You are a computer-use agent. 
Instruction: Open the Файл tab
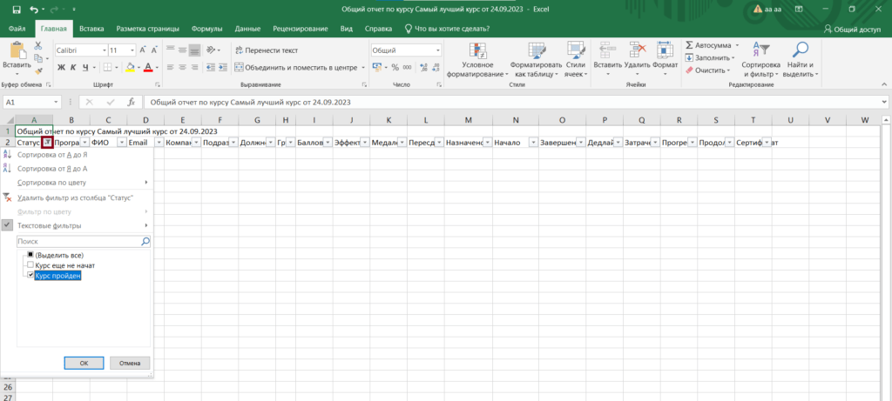tap(17, 29)
